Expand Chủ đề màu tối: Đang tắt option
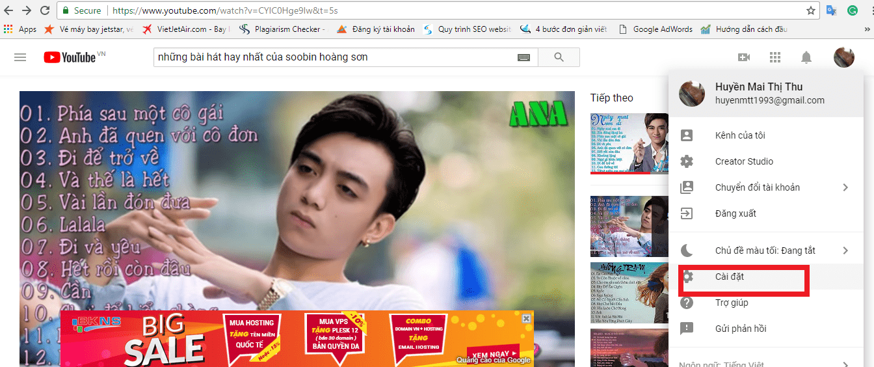 [845, 251]
